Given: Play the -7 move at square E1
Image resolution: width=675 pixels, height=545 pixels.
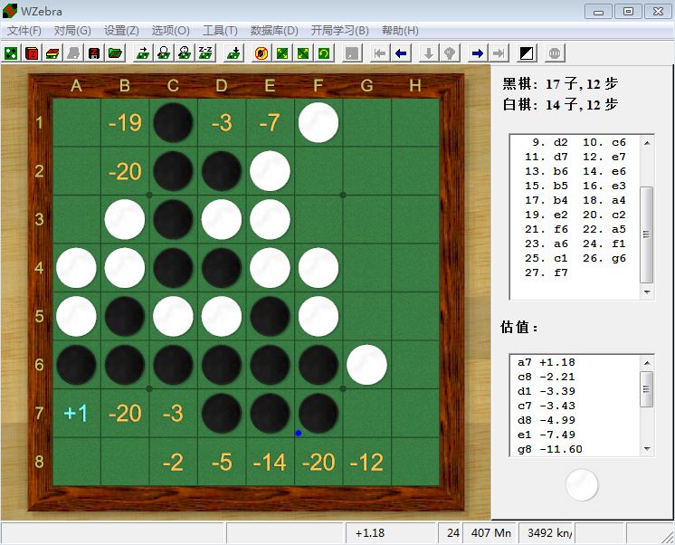Looking at the screenshot, I should pyautogui.click(x=270, y=122).
